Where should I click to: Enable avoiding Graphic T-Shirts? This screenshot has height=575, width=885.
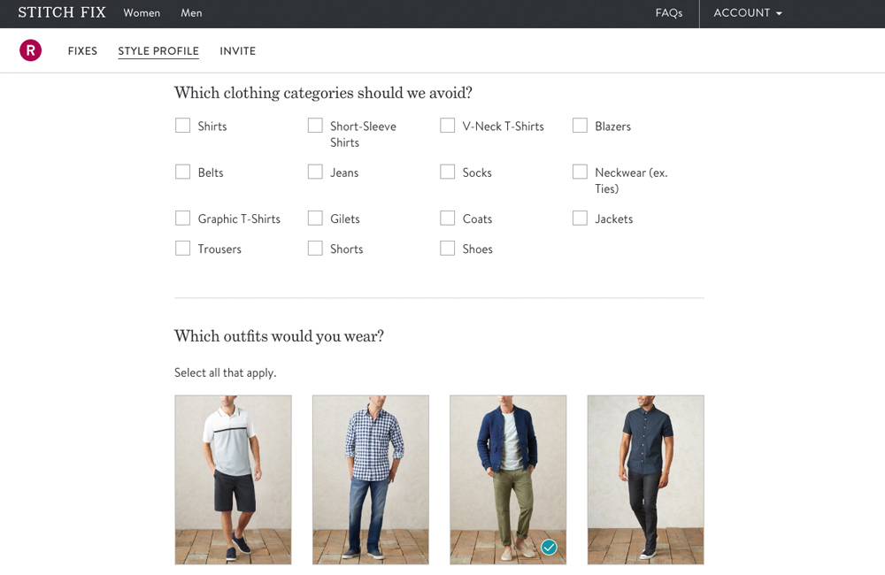(x=183, y=218)
